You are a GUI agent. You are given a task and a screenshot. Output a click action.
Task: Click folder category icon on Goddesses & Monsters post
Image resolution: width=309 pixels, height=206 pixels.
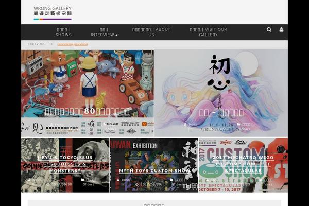point(83,180)
